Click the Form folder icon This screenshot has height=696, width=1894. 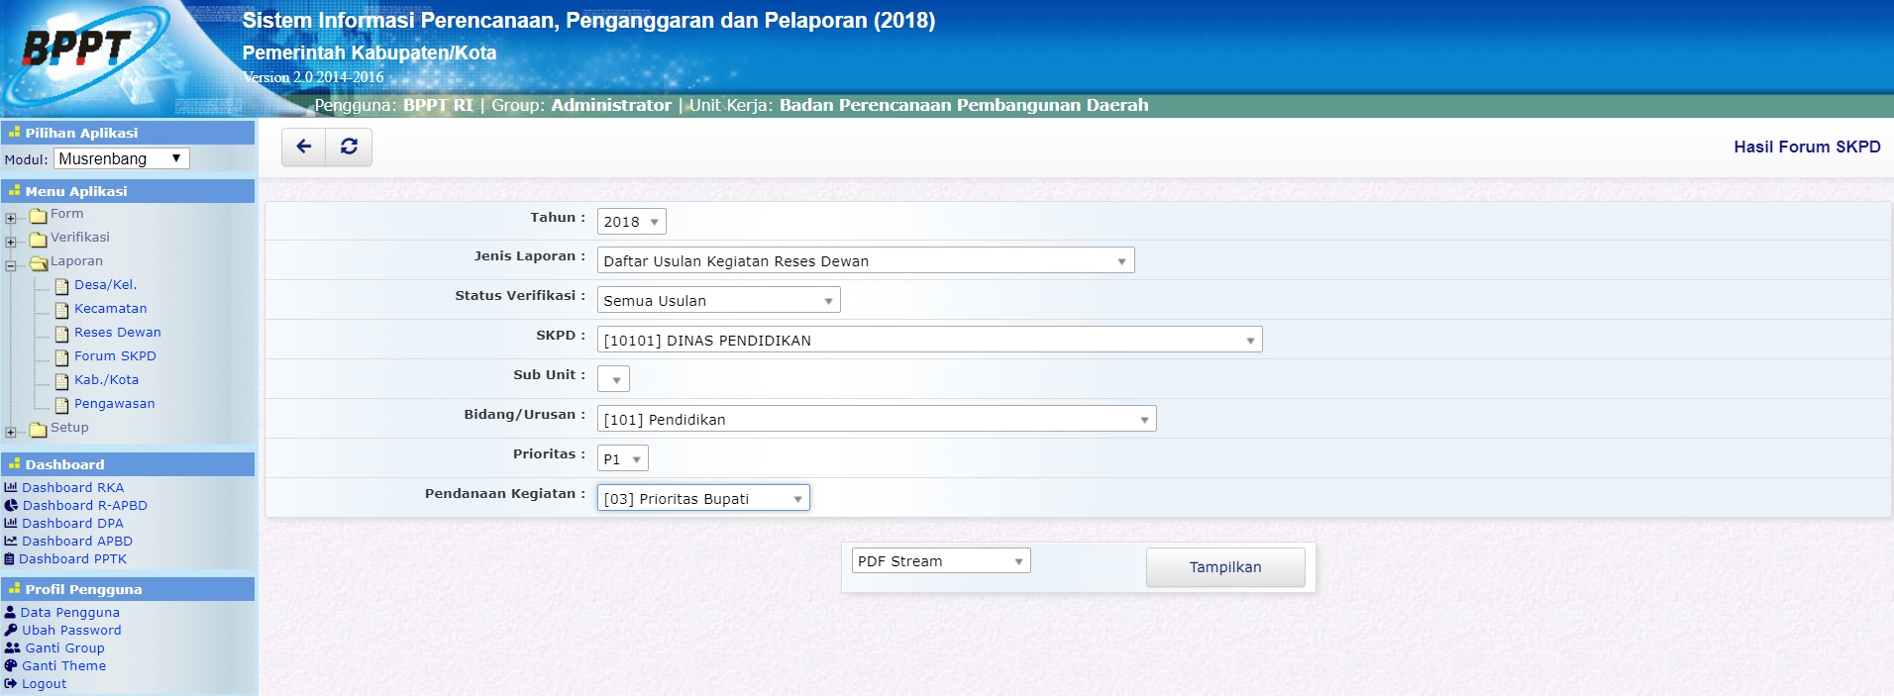coord(39,215)
